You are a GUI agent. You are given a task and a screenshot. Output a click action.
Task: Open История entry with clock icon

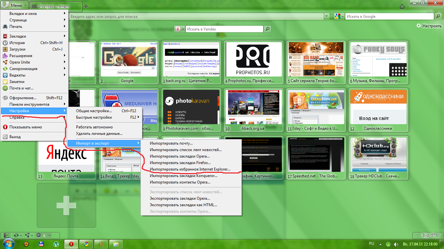pos(34,43)
